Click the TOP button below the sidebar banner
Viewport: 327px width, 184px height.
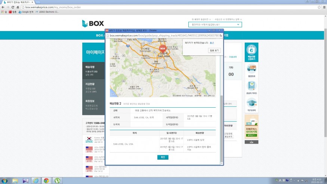click(252, 142)
